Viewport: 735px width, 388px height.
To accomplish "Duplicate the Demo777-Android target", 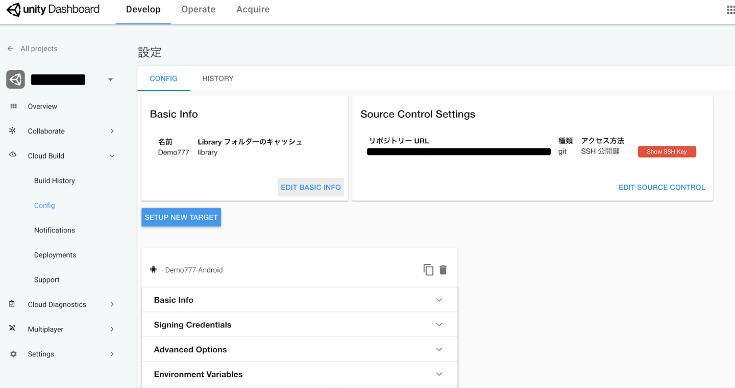I will click(x=428, y=270).
